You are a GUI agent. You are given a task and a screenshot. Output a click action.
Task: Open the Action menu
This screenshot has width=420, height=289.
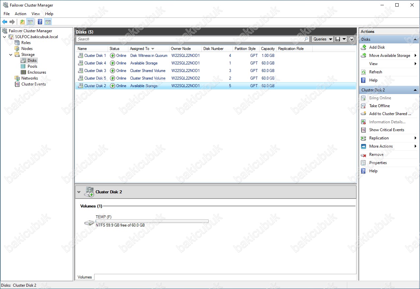tap(20, 14)
